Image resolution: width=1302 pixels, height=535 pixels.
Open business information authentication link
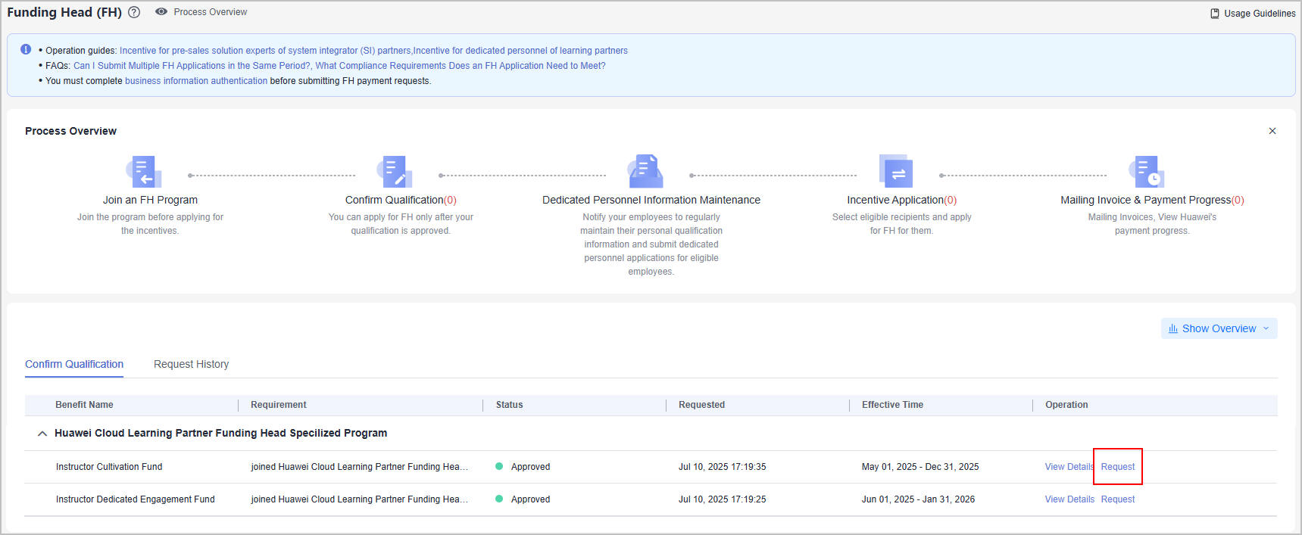click(x=196, y=81)
